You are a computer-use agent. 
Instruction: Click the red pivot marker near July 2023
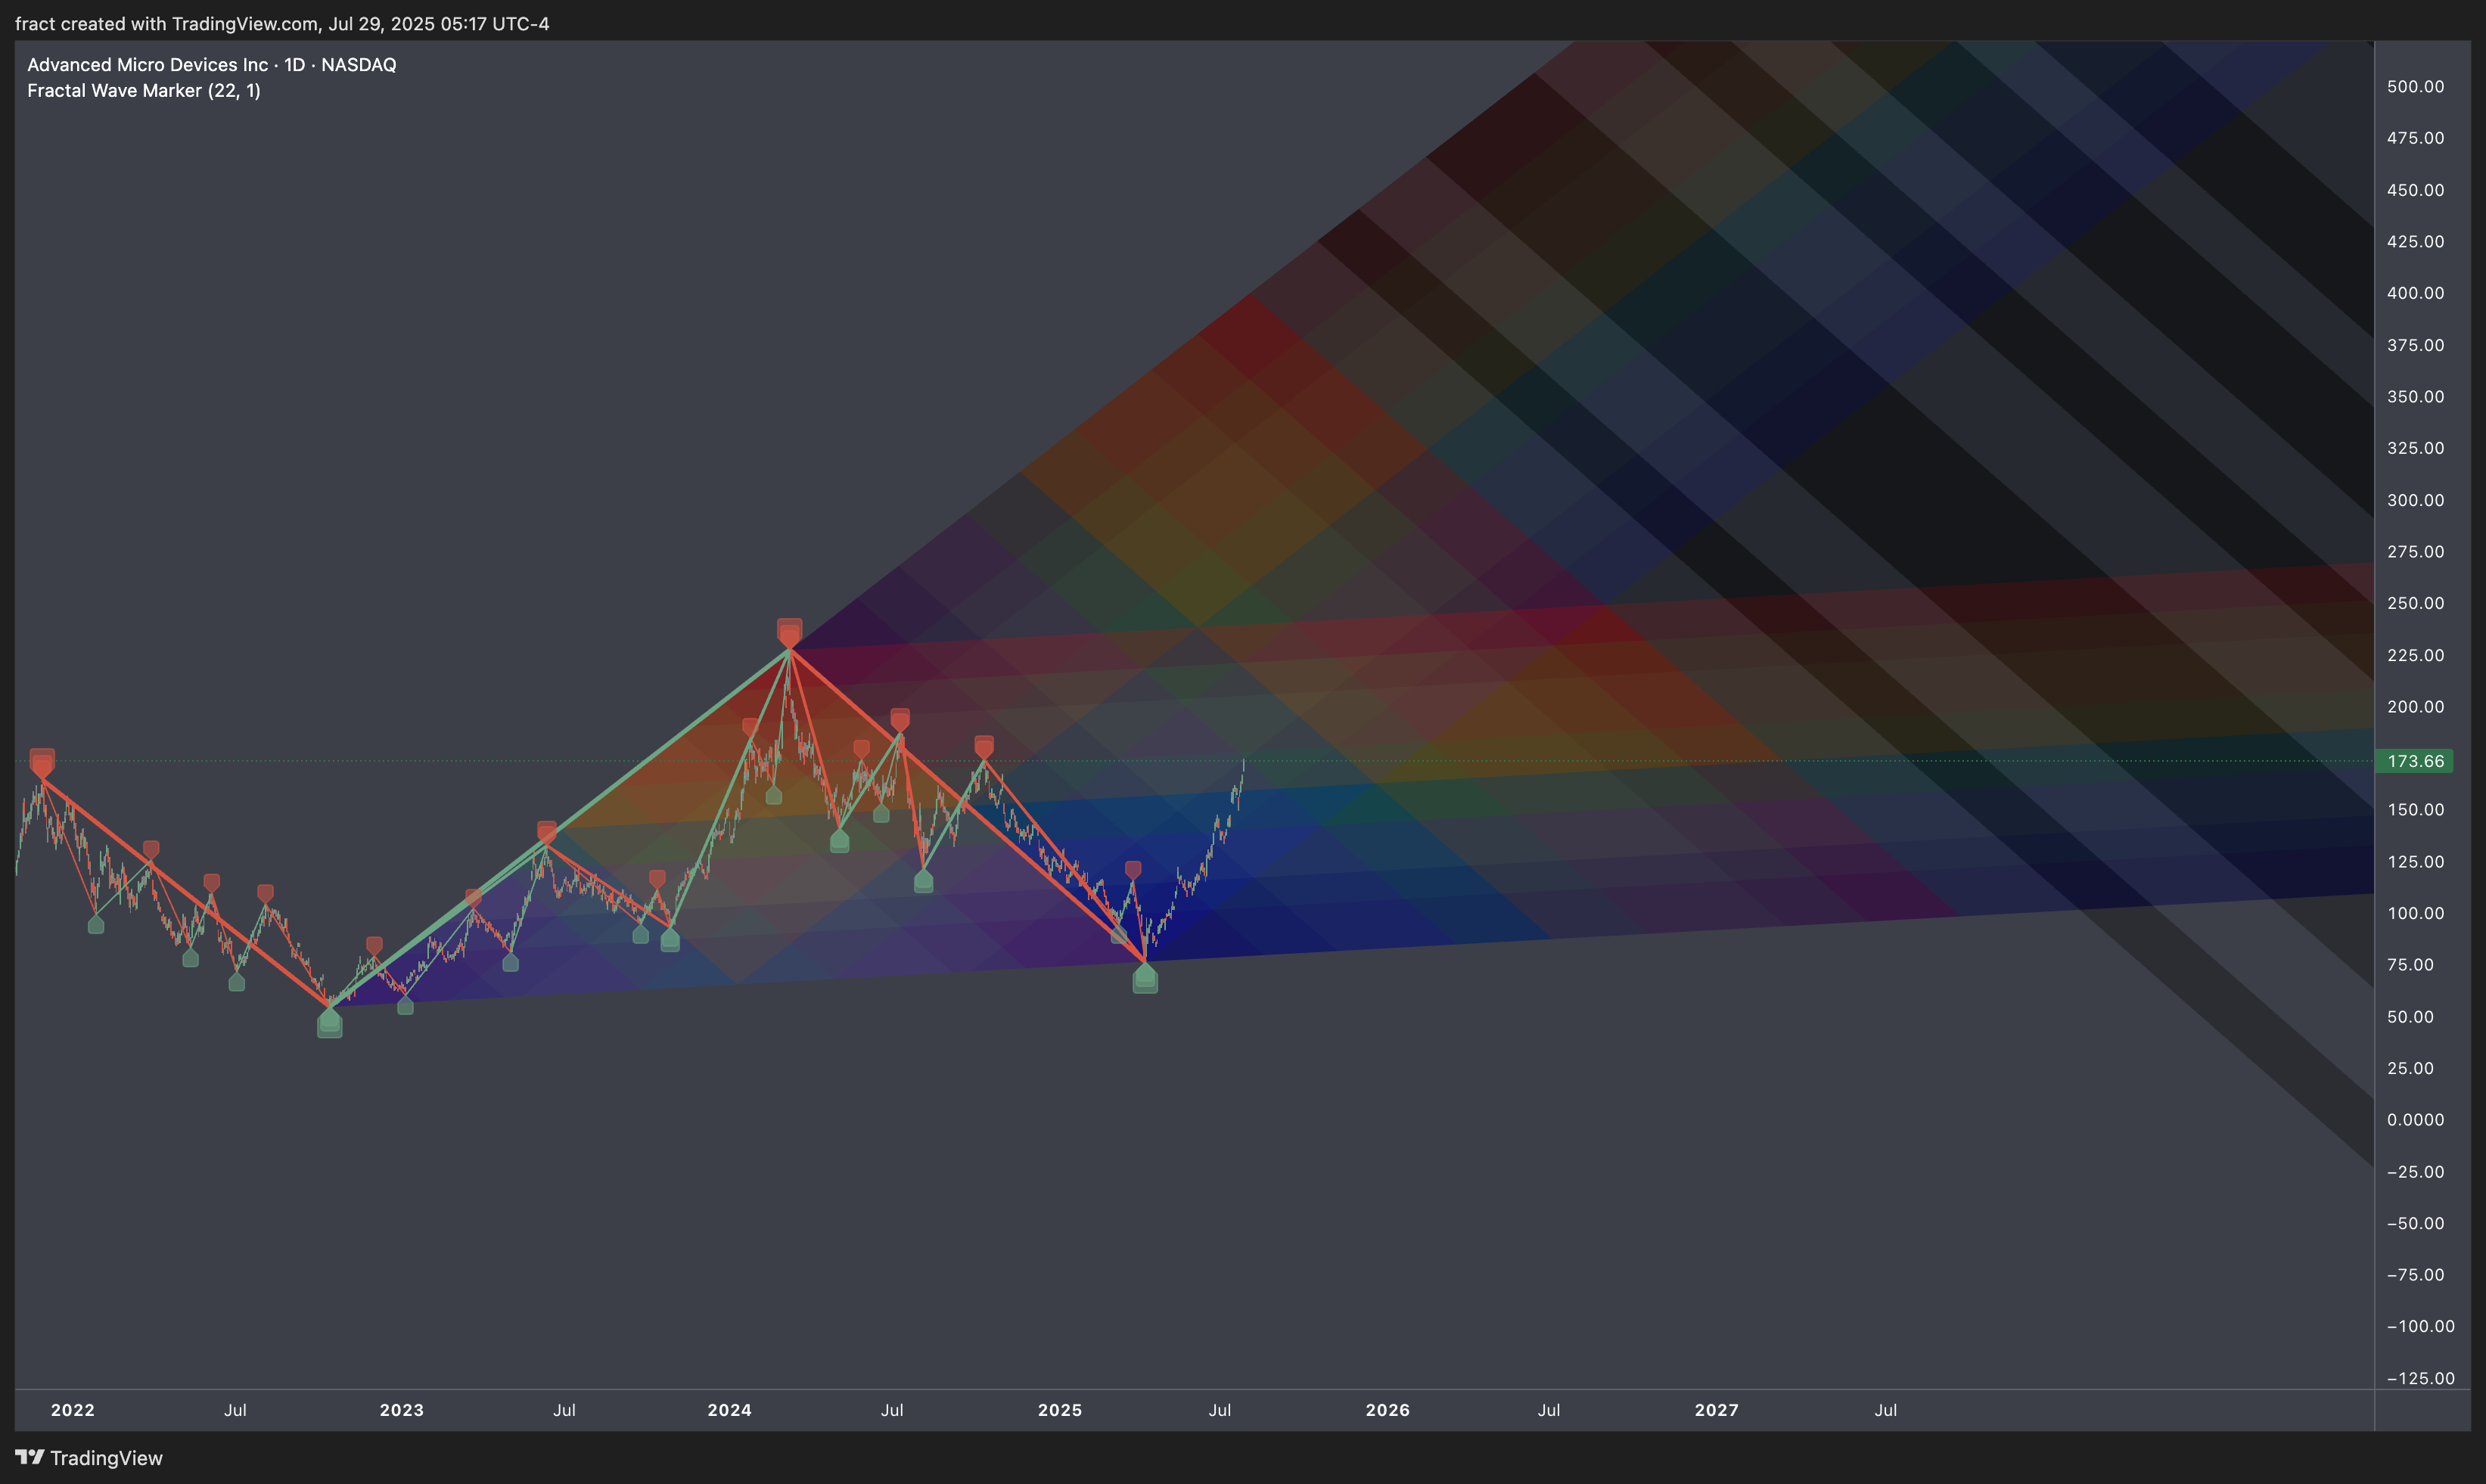point(547,831)
